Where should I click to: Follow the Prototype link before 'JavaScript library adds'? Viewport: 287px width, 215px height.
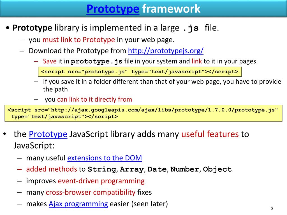(48, 134)
